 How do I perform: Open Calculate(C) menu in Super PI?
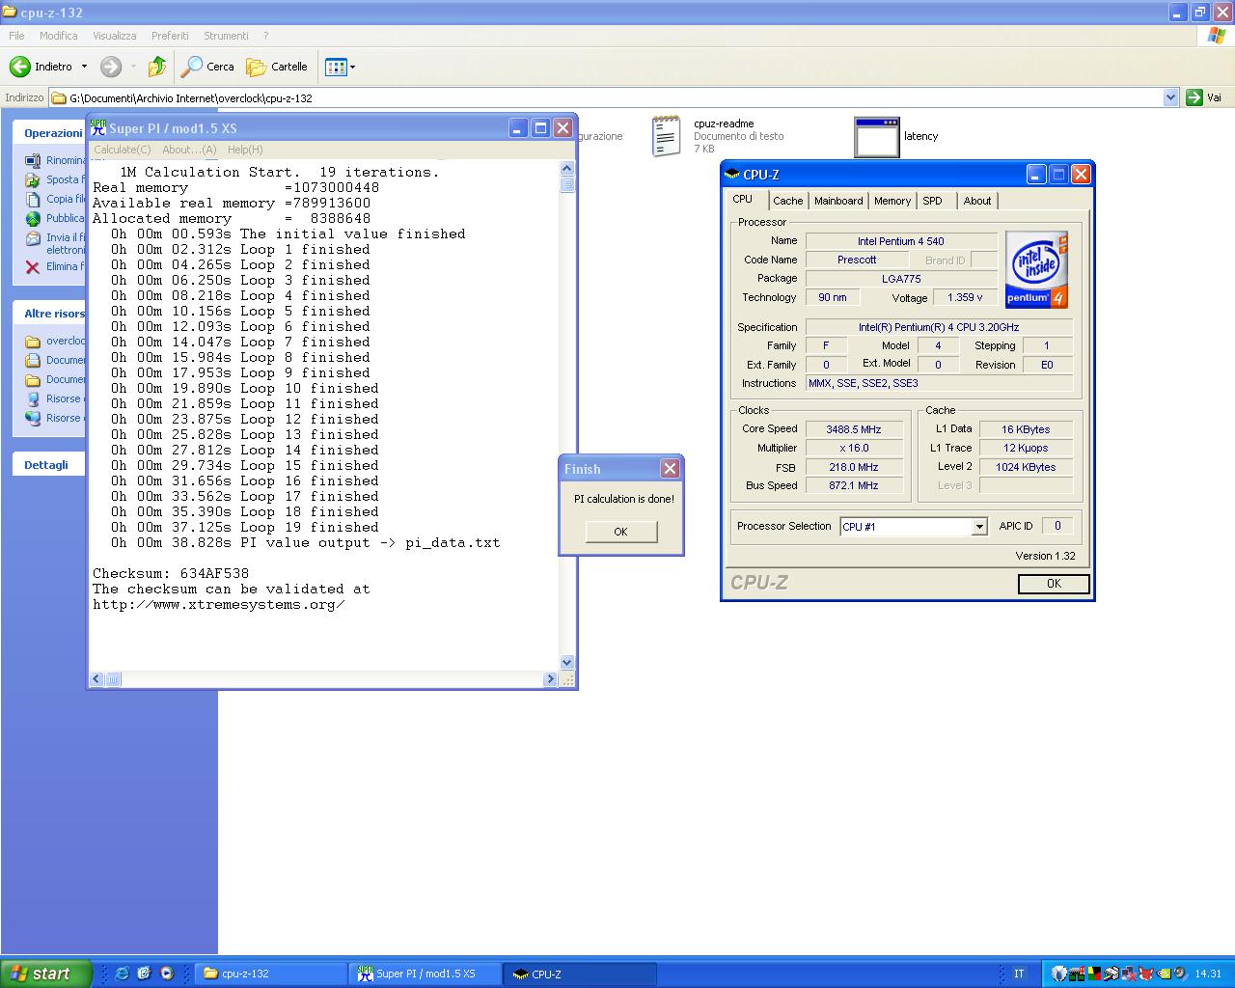click(122, 150)
